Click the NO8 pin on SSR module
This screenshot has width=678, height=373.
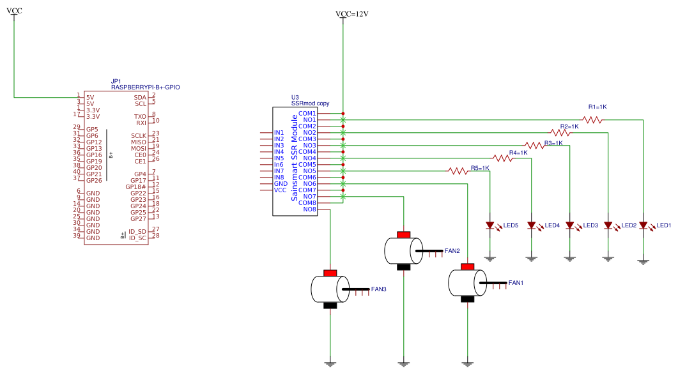(x=309, y=209)
